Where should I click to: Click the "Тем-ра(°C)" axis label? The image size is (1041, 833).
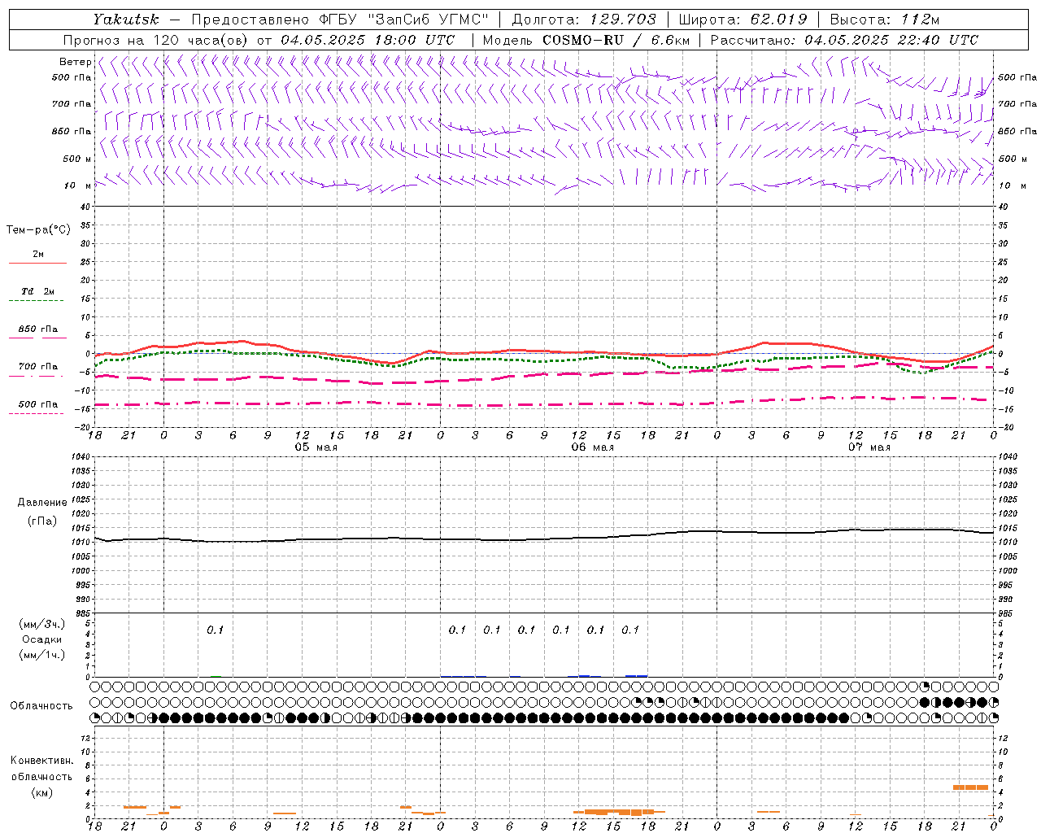click(x=38, y=230)
